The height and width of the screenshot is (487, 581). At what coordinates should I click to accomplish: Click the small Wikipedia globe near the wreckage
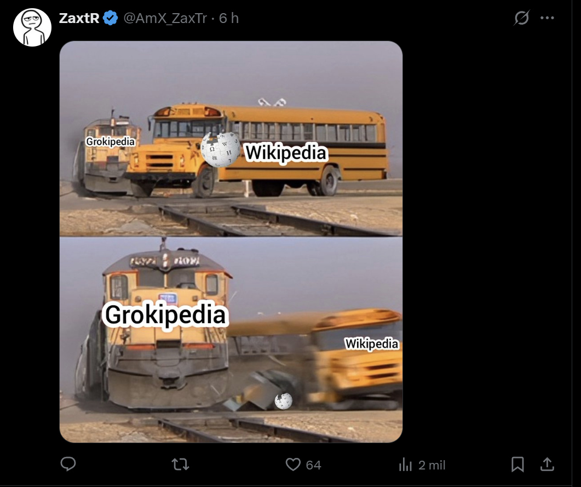(284, 401)
